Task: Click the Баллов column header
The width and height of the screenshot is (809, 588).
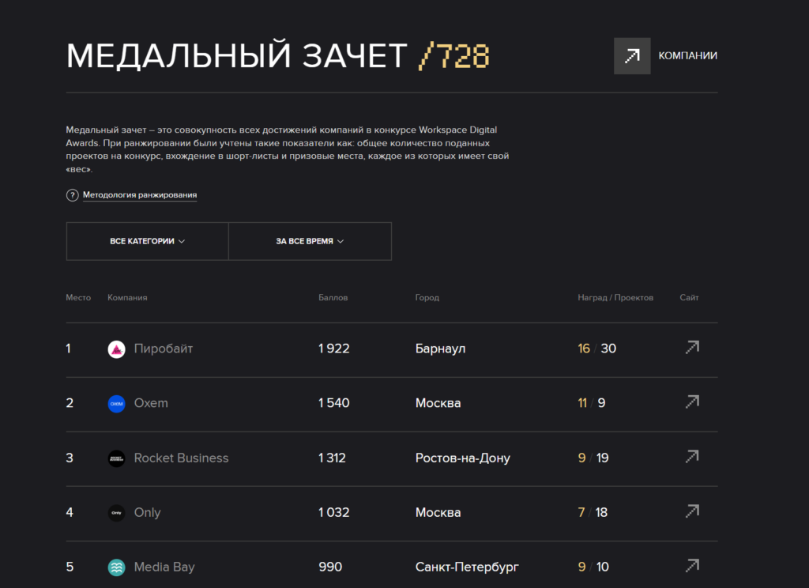Action: point(333,298)
